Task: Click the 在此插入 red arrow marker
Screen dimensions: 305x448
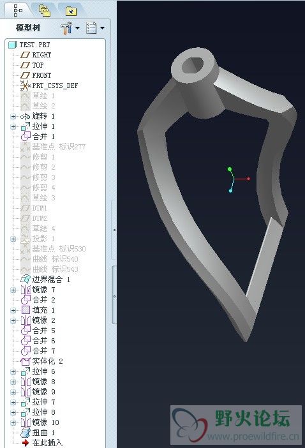Action: [26, 443]
